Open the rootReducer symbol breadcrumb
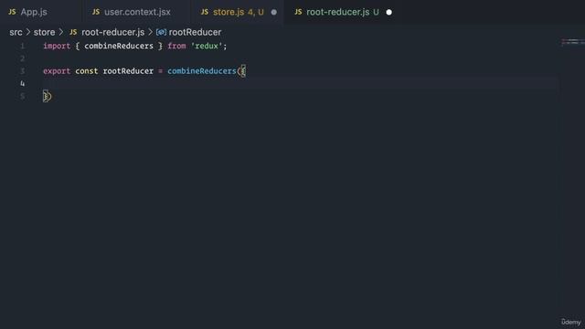This screenshot has width=585, height=329. (x=195, y=33)
